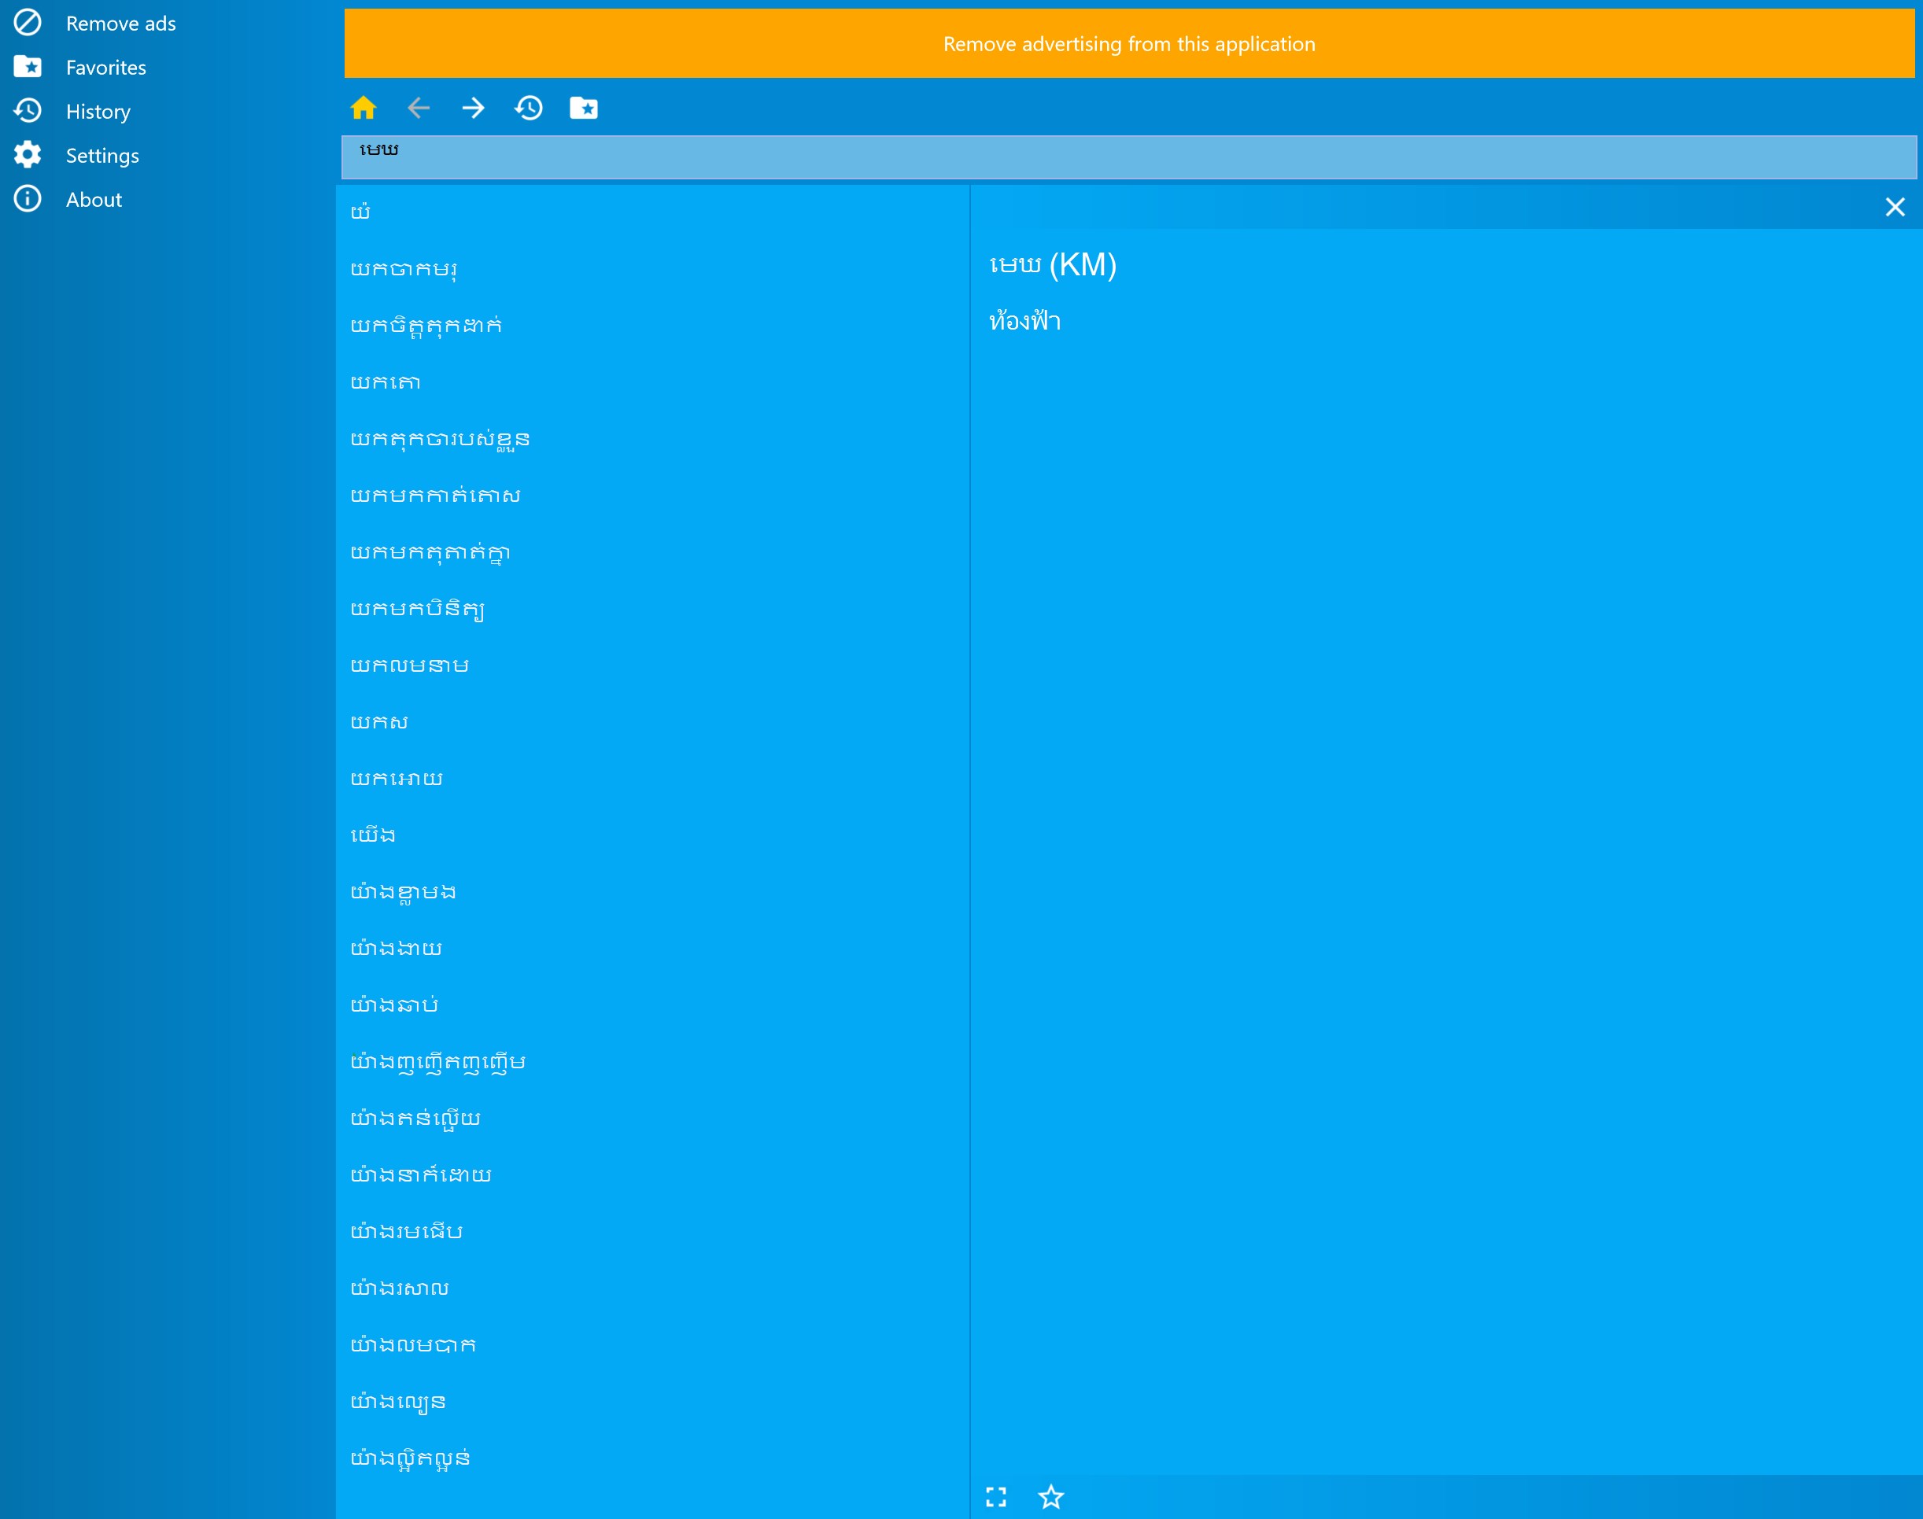The image size is (1923, 1519).
Task: Open favorites folder icon in toolbar
Action: tap(584, 108)
